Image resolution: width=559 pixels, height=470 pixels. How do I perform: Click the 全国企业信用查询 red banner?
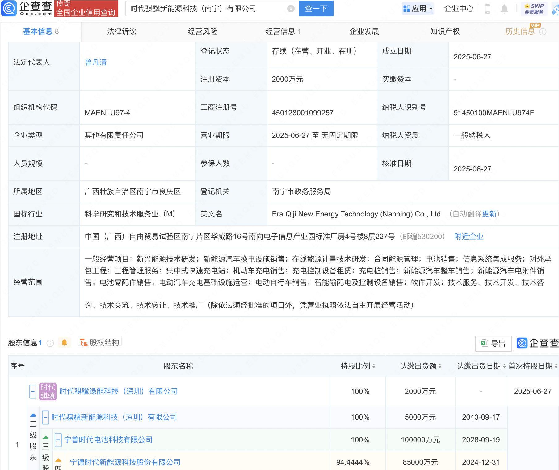86,8
